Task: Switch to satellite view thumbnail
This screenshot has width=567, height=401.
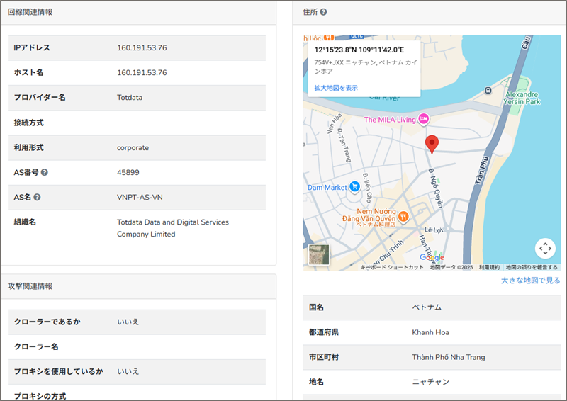Action: tap(319, 254)
